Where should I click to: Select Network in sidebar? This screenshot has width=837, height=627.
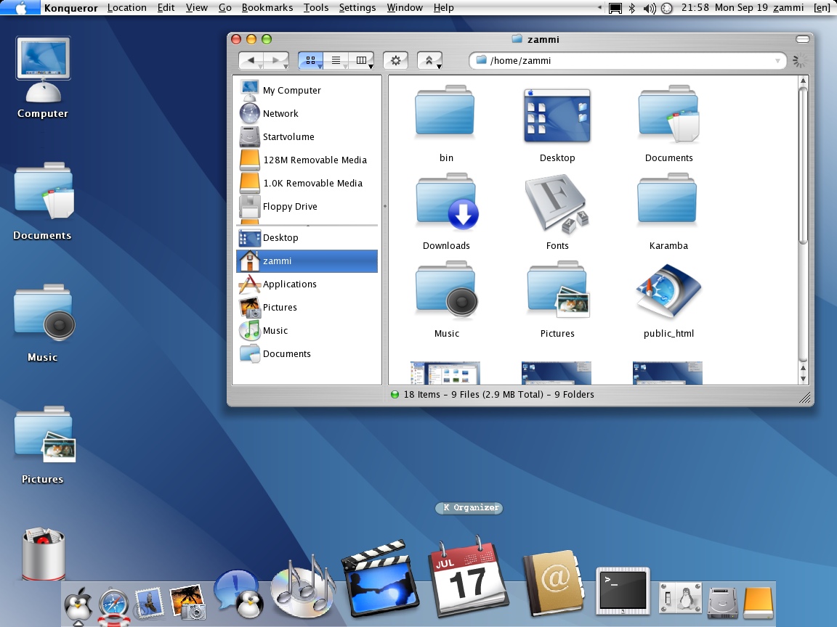[x=307, y=113]
